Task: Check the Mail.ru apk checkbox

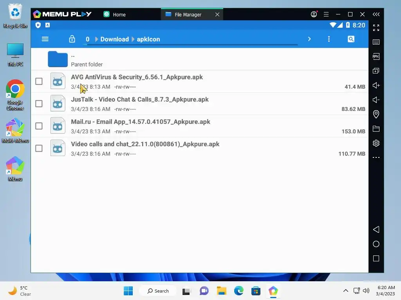Action: [39, 126]
